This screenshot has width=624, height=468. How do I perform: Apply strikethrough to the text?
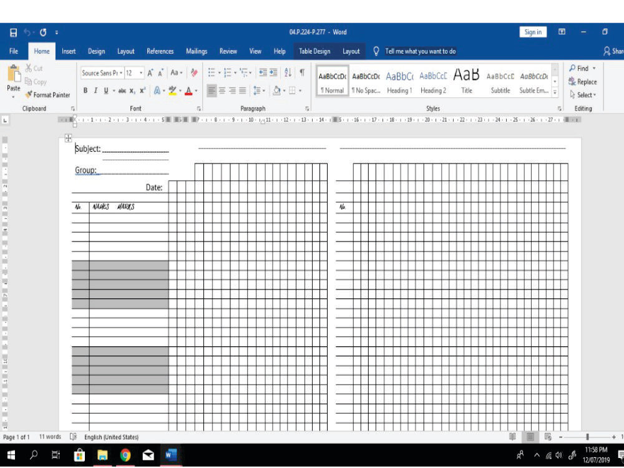pos(122,90)
